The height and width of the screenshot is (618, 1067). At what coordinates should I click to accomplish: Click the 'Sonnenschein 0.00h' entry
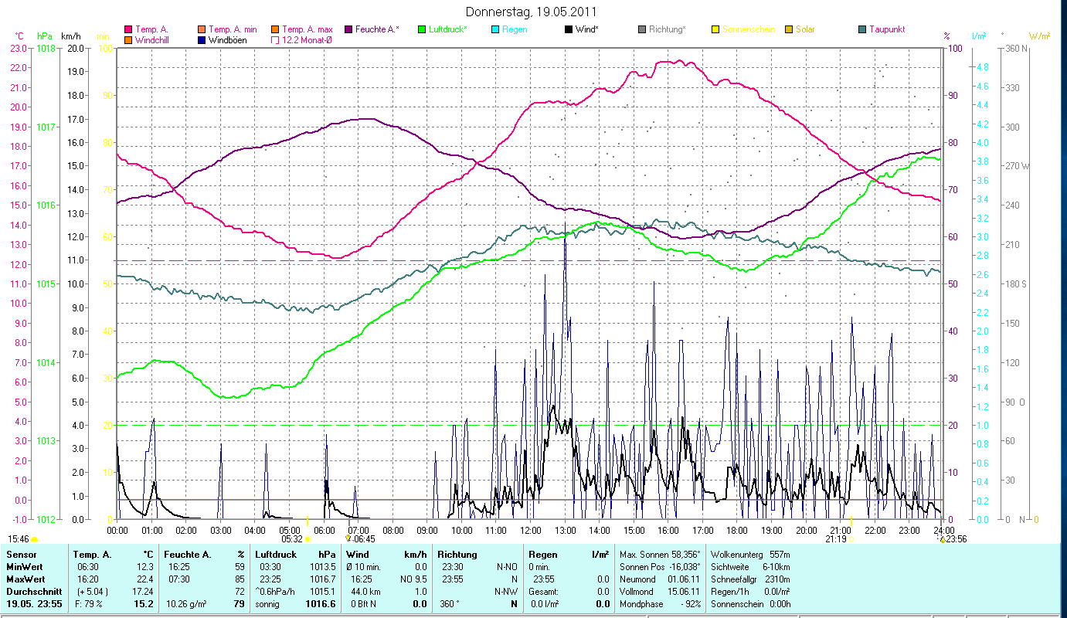[749, 603]
